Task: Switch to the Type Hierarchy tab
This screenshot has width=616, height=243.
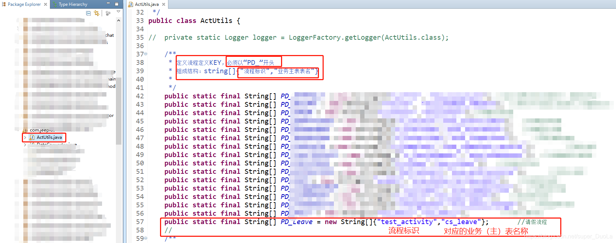Action: coord(73,4)
